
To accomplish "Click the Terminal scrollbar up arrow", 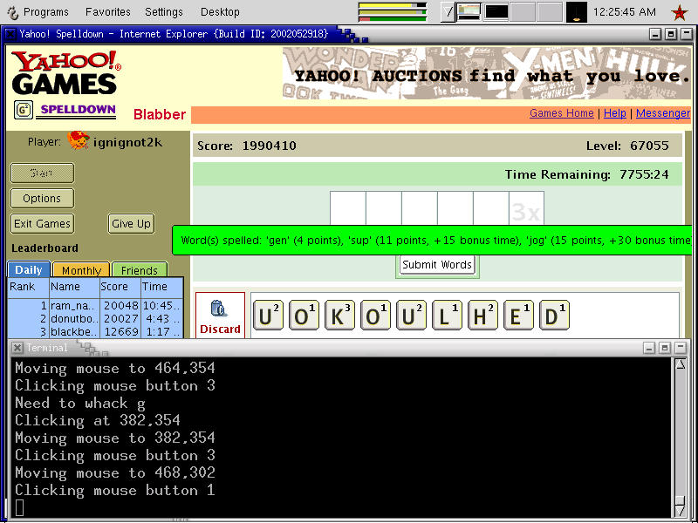I will 681,364.
